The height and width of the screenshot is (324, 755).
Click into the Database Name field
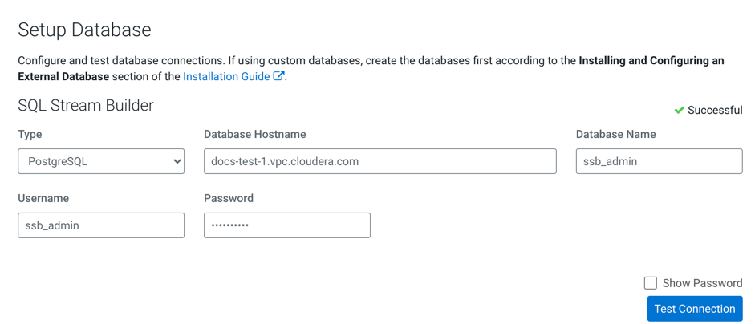[x=659, y=161]
